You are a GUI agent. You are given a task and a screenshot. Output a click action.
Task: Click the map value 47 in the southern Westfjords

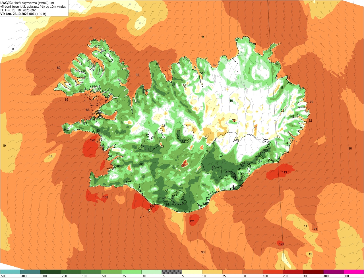click(81, 91)
